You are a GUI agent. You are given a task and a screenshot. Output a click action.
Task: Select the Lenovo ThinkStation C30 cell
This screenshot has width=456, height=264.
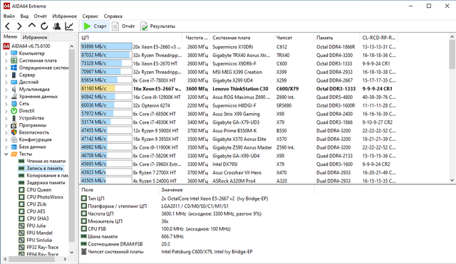tap(240, 89)
